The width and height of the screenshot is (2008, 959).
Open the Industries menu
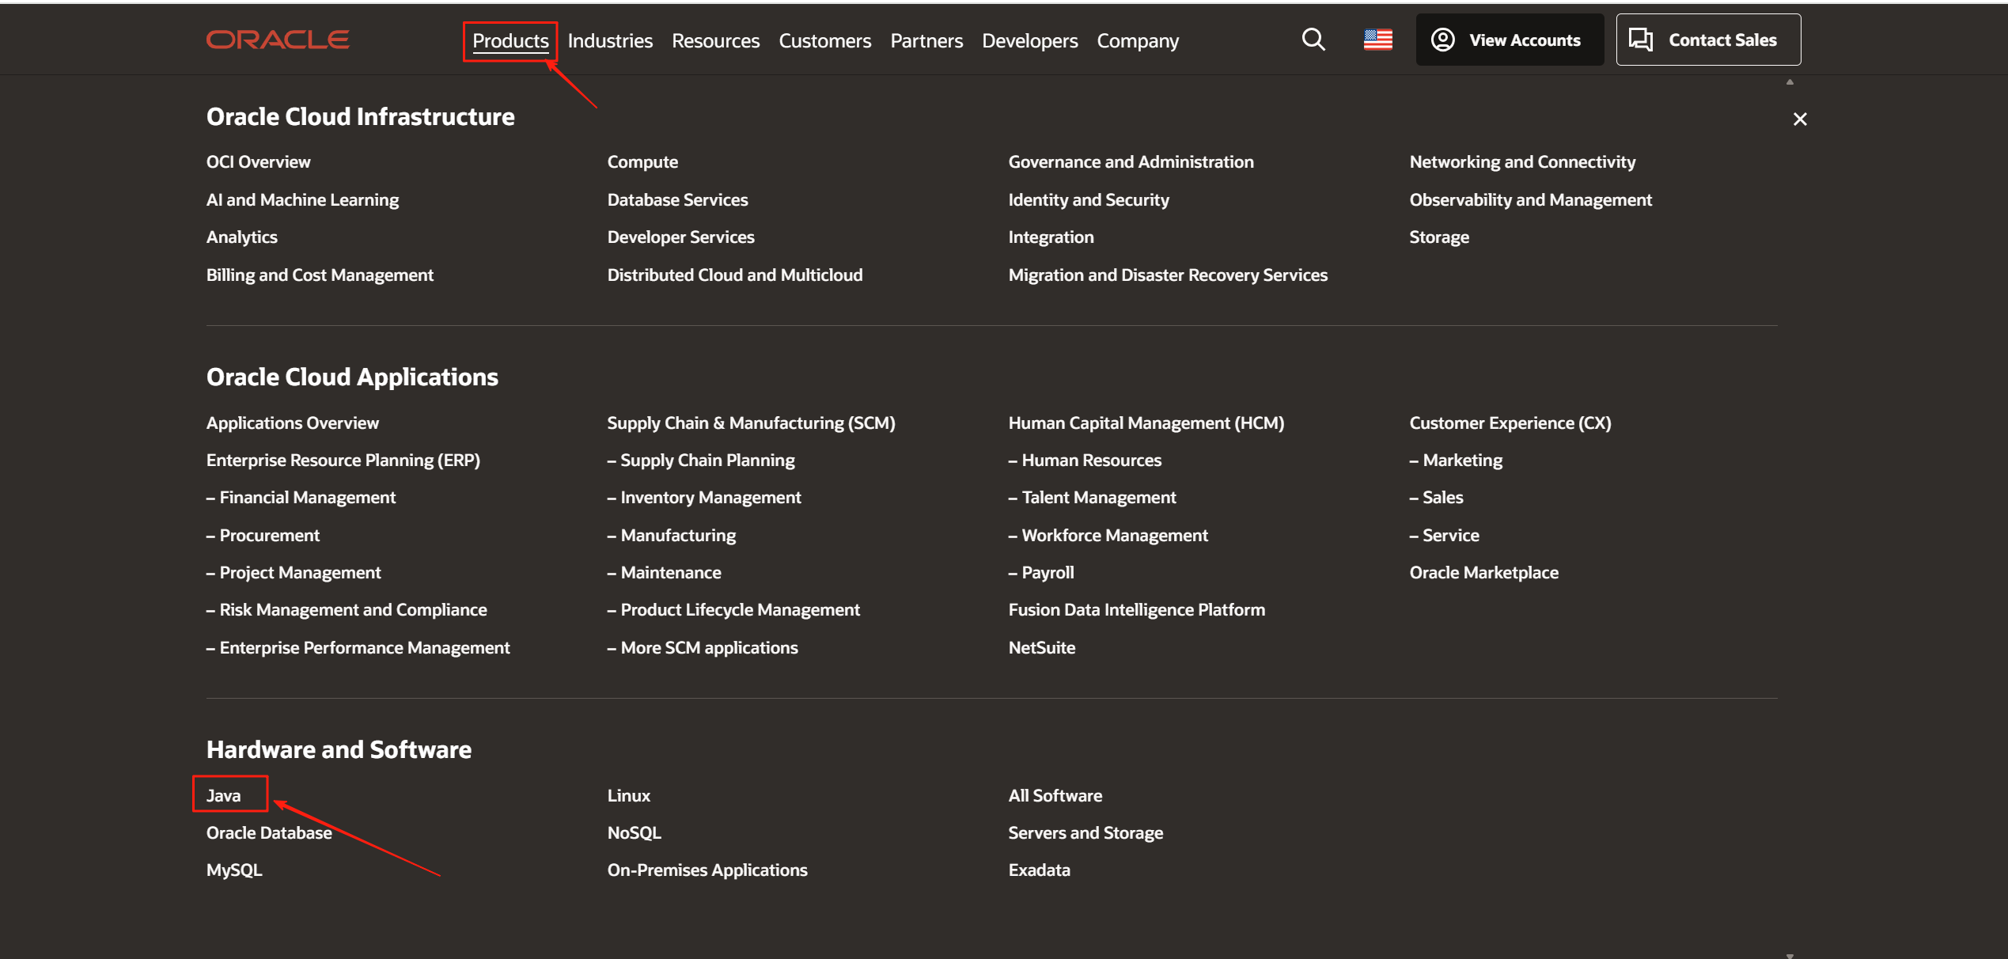[x=610, y=40]
